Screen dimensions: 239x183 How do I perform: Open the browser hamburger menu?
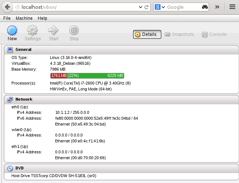pyautogui.click(x=232, y=7)
